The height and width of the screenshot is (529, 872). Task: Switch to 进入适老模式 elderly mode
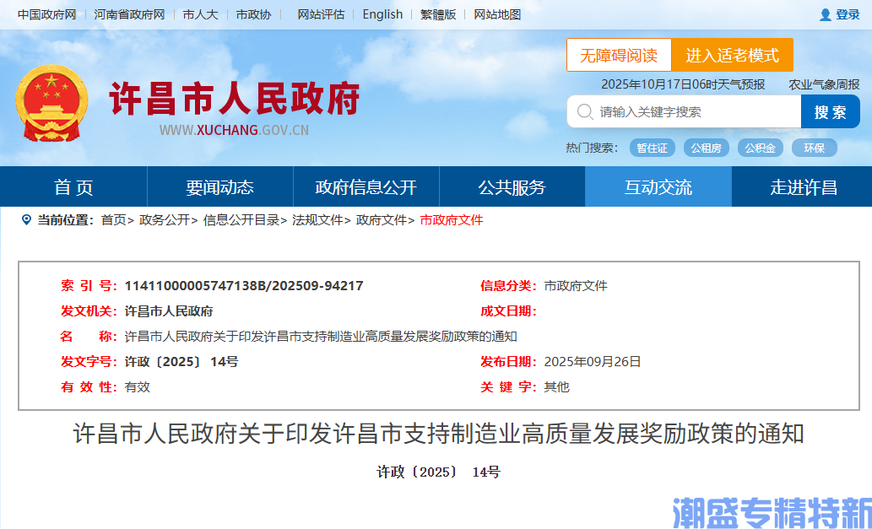click(x=732, y=56)
